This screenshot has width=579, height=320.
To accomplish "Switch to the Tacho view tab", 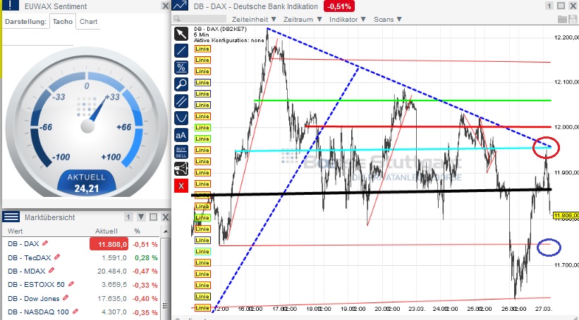I will [62, 21].
